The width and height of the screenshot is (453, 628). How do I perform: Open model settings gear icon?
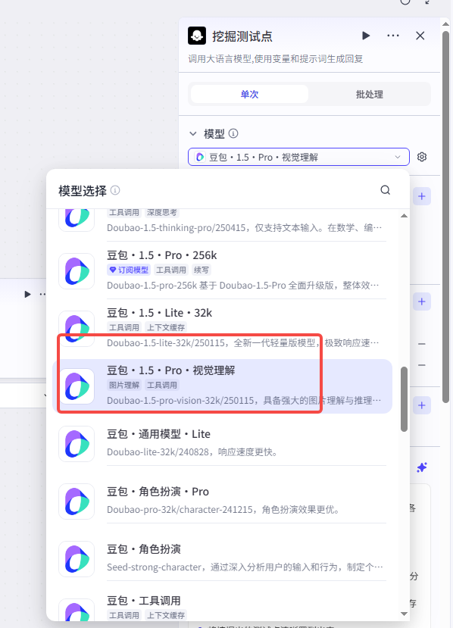pyautogui.click(x=422, y=157)
